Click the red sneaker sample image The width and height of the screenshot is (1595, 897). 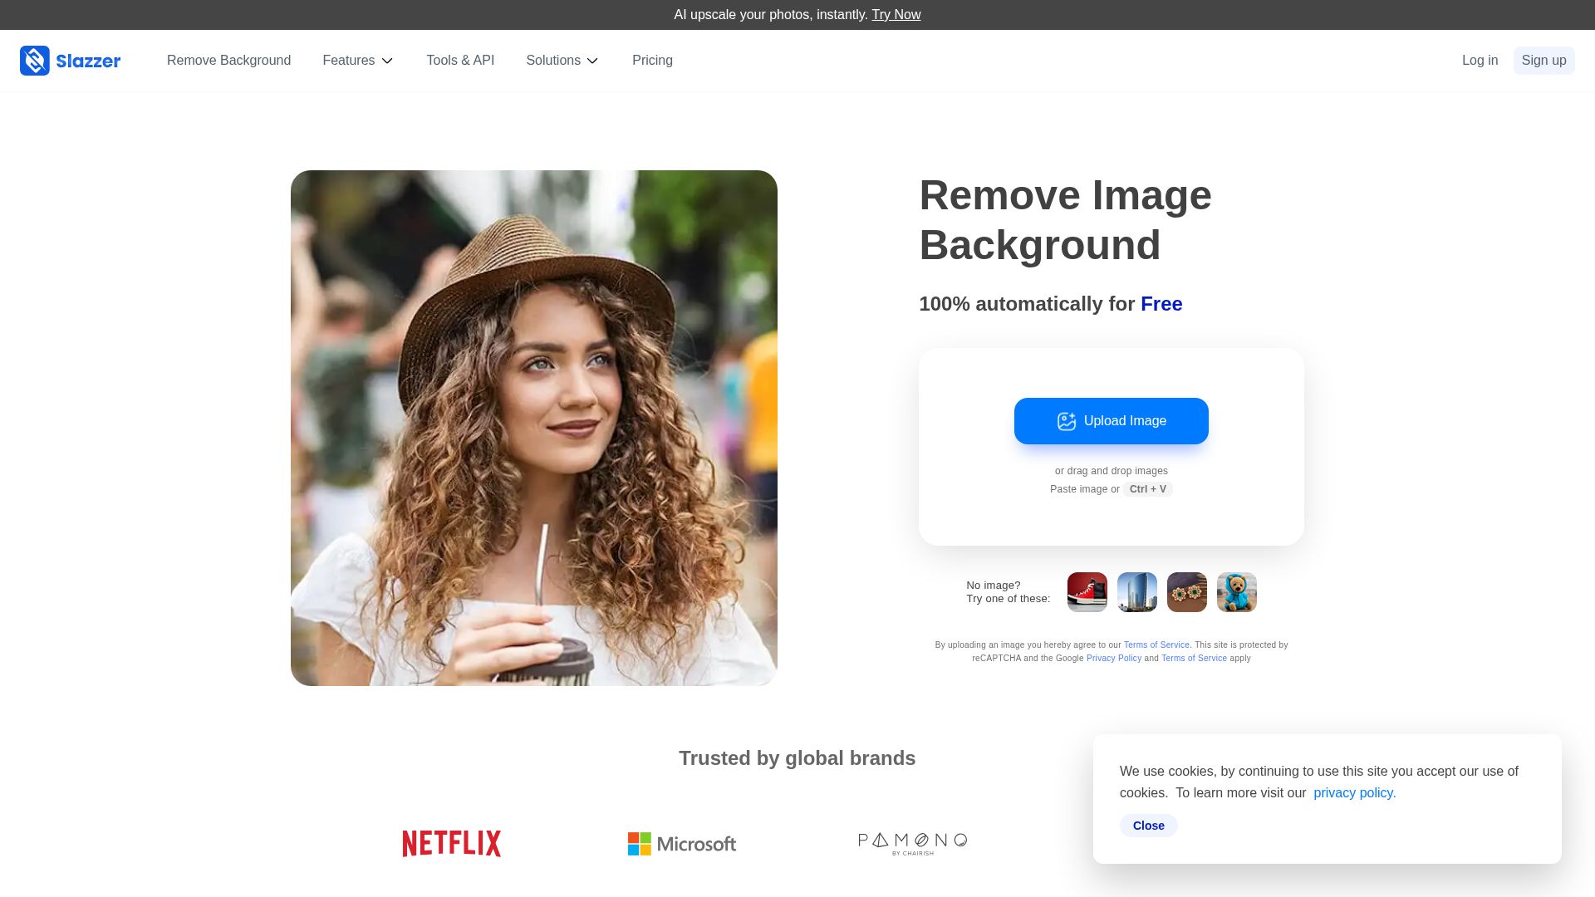tap(1087, 592)
